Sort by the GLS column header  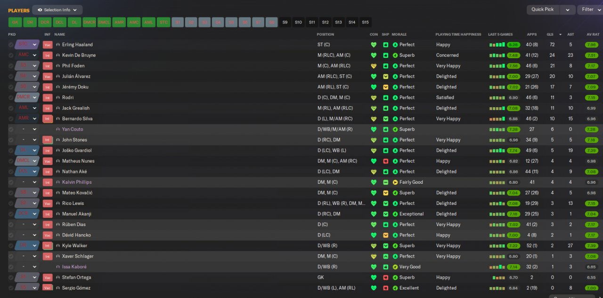[550, 34]
